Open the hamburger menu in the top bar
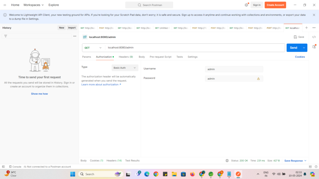 [x=5, y=5]
